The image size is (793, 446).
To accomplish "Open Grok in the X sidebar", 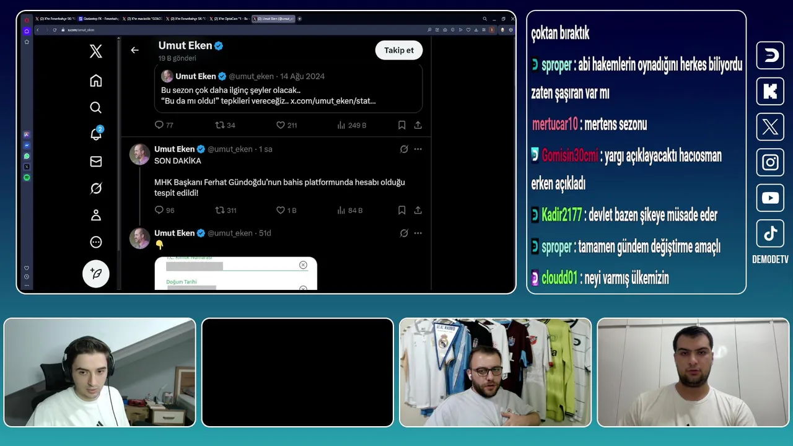I will [95, 188].
